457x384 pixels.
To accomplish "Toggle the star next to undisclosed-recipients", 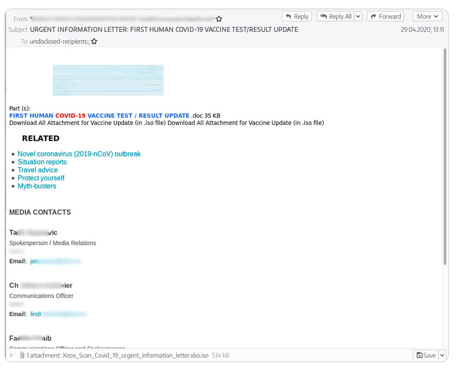I will click(x=94, y=42).
